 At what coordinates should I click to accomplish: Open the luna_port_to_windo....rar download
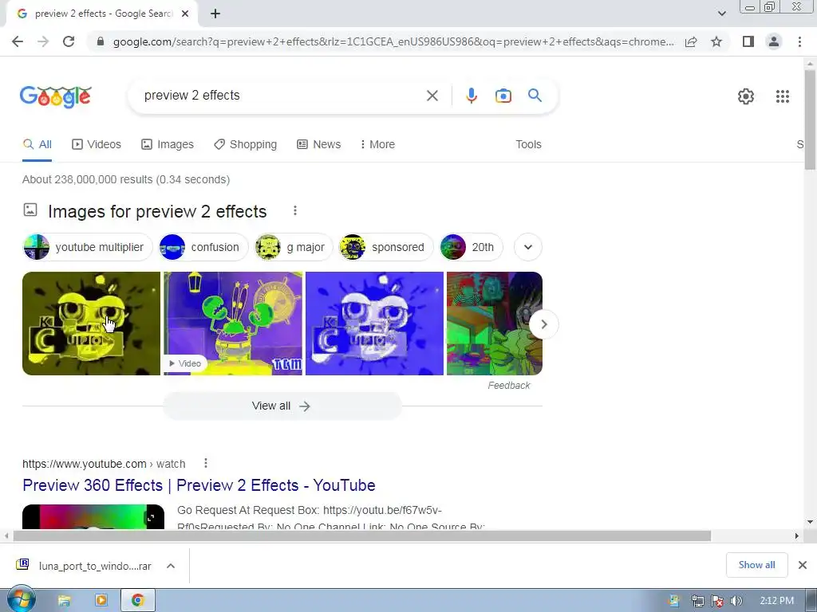click(x=83, y=566)
